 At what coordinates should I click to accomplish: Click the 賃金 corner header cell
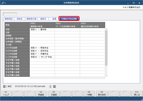[x=17, y=25]
